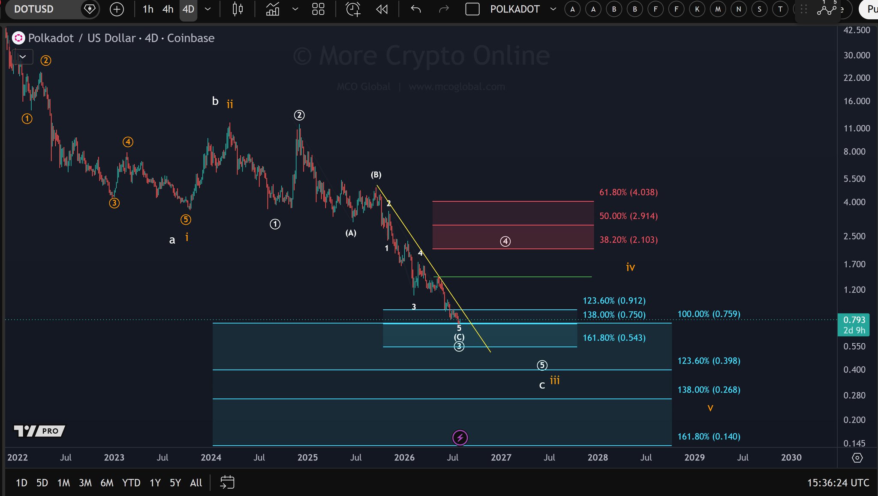Click the S circle button
Viewport: 878px width, 496px height.
tap(760, 9)
